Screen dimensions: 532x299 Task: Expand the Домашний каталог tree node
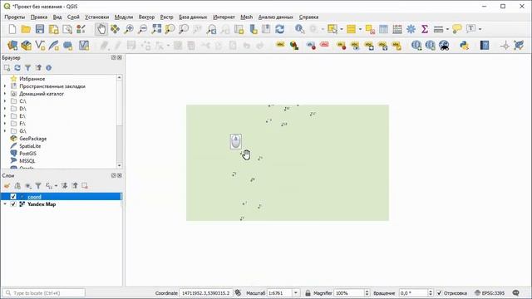coord(5,94)
